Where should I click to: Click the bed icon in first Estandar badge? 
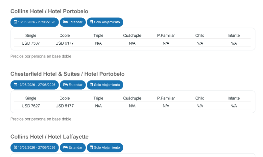click(x=65, y=22)
